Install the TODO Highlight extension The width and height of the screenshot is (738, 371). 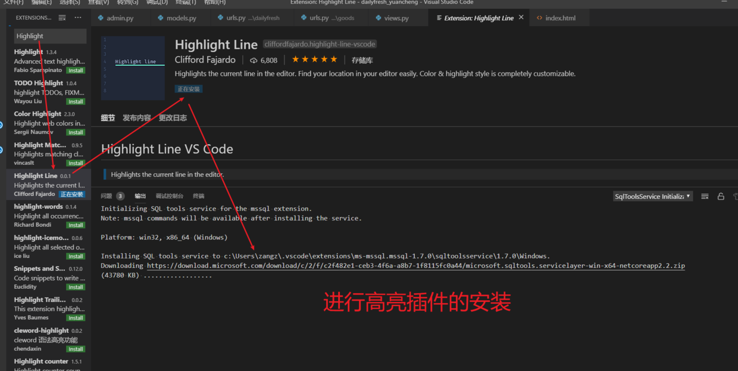click(x=76, y=101)
